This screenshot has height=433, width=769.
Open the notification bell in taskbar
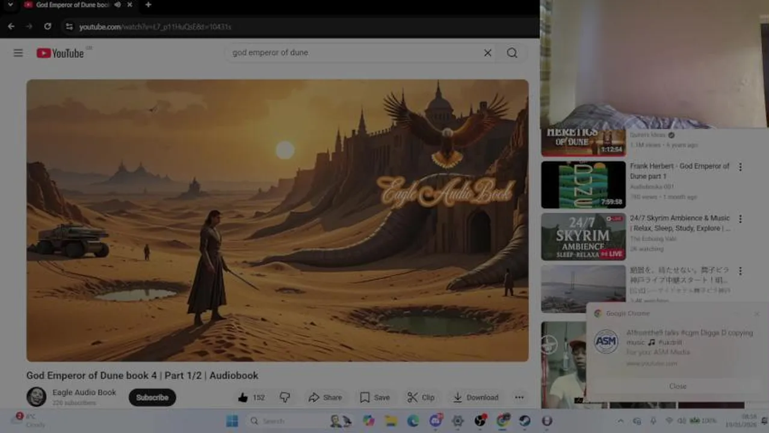[764, 420]
